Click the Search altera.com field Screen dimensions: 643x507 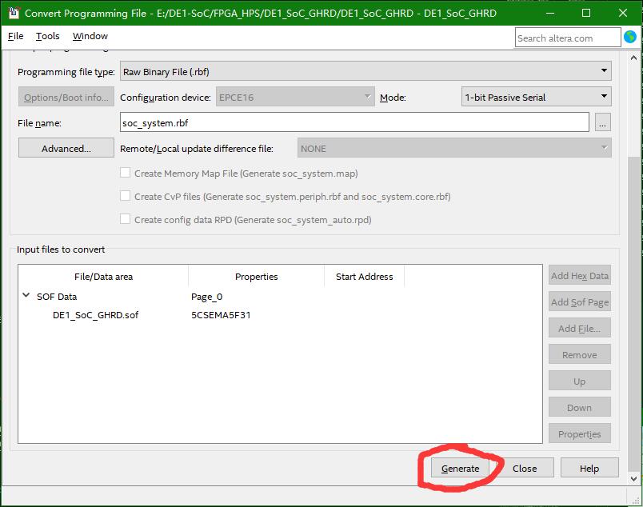click(568, 38)
